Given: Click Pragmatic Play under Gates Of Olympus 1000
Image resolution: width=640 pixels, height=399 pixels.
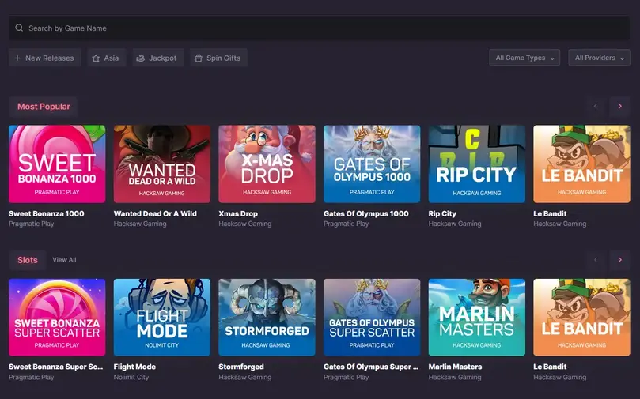Looking at the screenshot, I should coord(347,224).
